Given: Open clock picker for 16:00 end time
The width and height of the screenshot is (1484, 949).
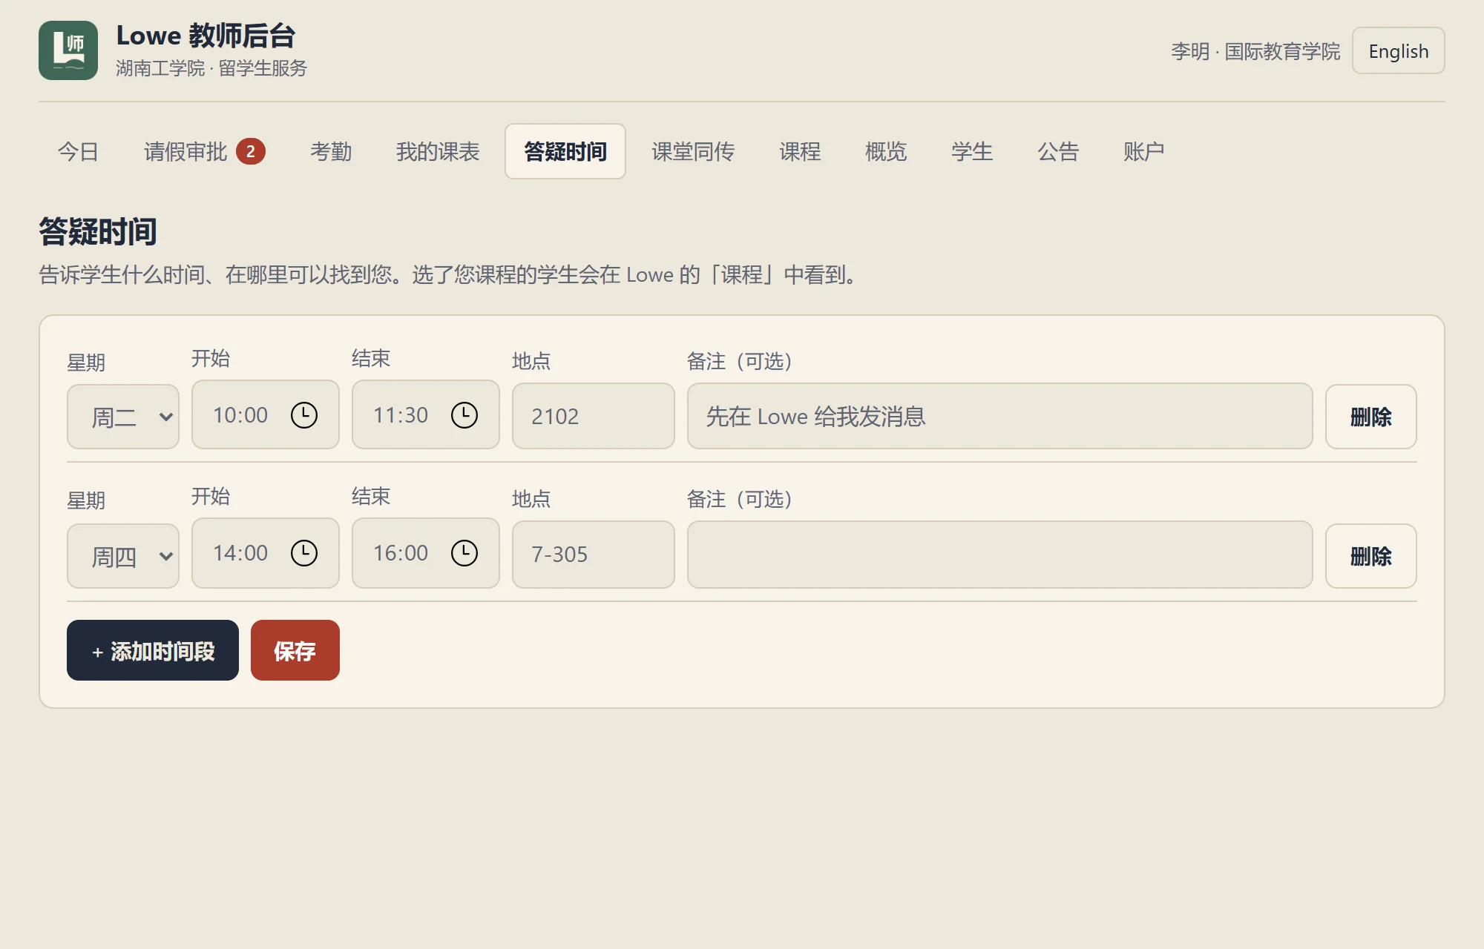Looking at the screenshot, I should (x=464, y=553).
